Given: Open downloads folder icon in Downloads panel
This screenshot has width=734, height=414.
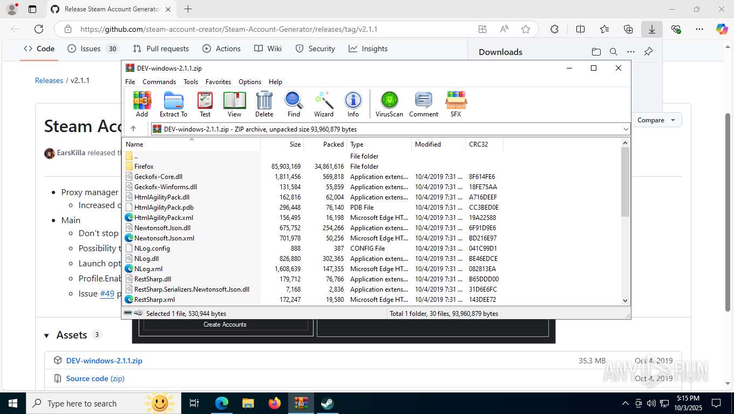Looking at the screenshot, I should click(596, 52).
